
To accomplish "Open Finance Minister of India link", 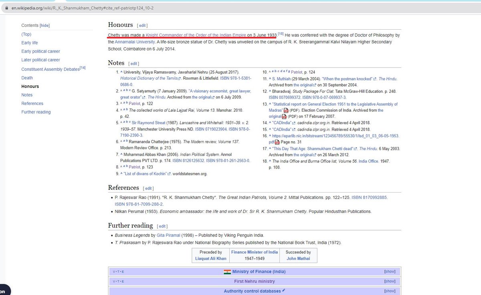I will 254,252.
